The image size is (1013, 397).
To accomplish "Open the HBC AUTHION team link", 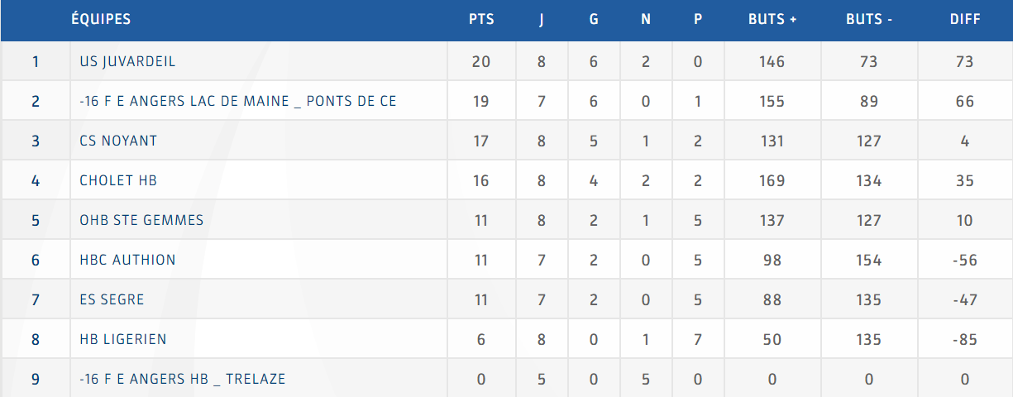I will click(x=127, y=261).
